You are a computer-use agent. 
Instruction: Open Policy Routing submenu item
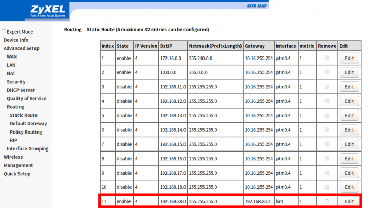coord(26,132)
